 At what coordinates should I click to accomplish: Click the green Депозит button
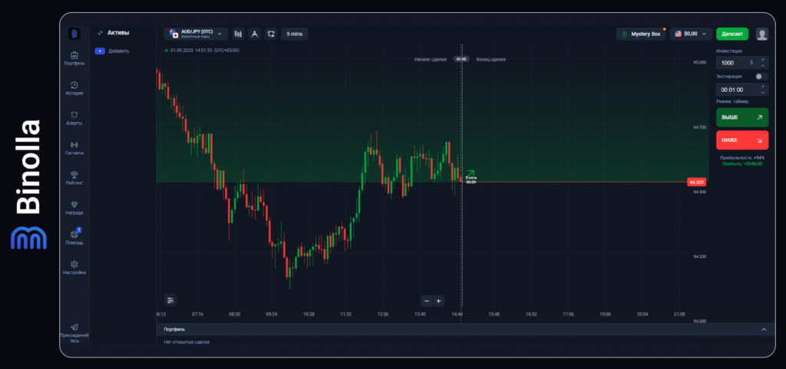coord(732,34)
